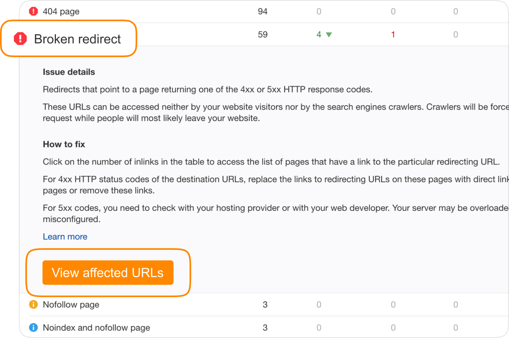Screen dimensions: 509x338
Task: Expand the Noindex and nofollow page row
Action: [96, 327]
